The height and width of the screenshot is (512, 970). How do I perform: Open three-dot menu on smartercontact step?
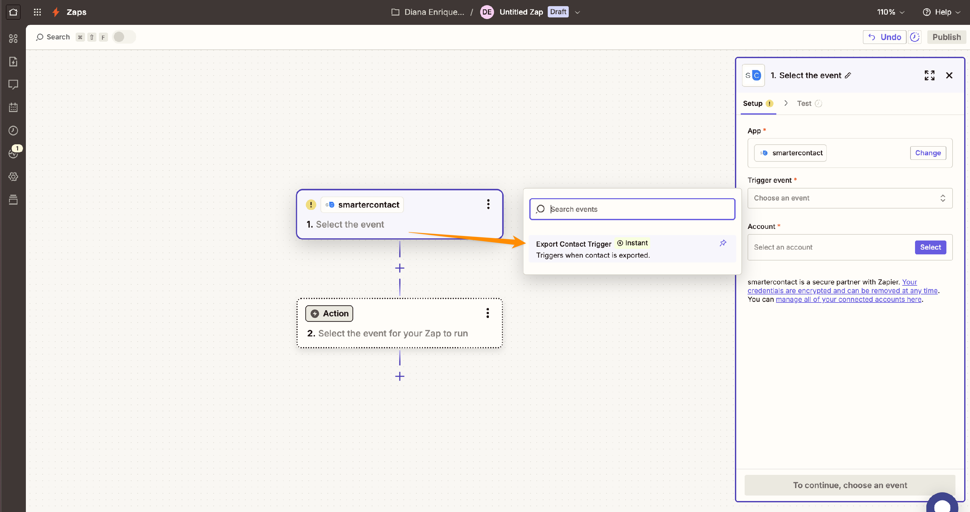[x=488, y=204]
